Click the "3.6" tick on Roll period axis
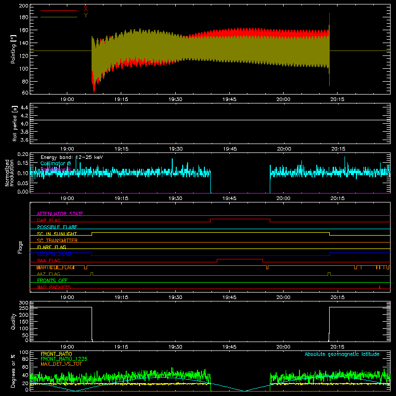This screenshot has width=396, height=396. [24, 140]
